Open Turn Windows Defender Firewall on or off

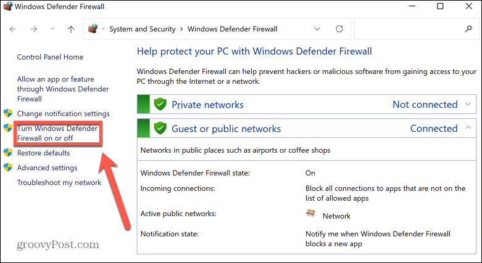pos(57,133)
